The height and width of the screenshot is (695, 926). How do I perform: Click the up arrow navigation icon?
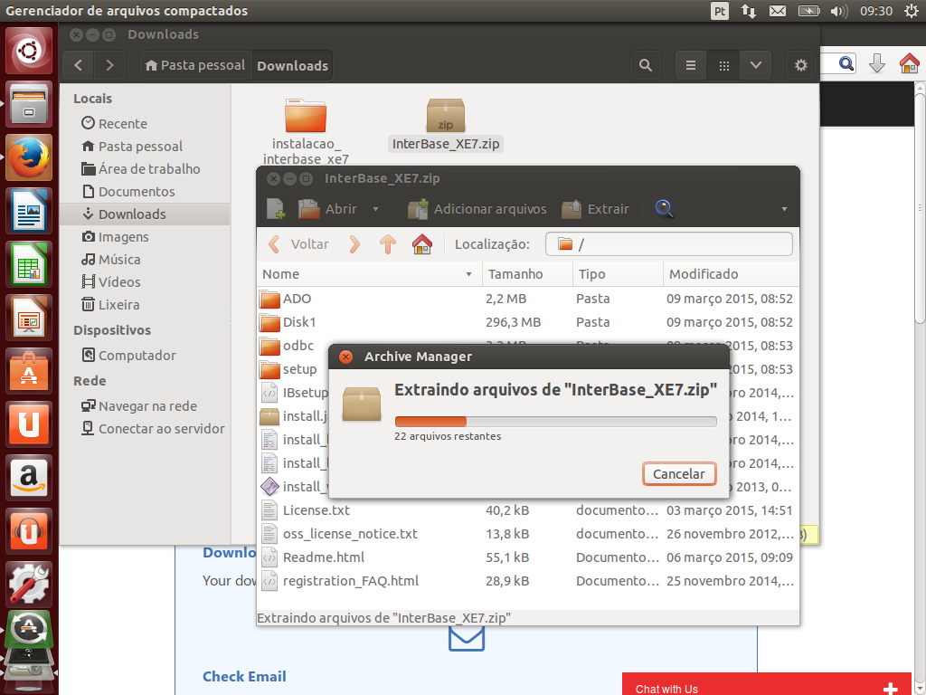pos(388,244)
